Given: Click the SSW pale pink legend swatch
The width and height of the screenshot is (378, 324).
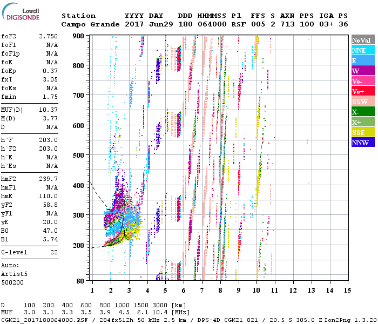Looking at the screenshot, I should coord(362,102).
